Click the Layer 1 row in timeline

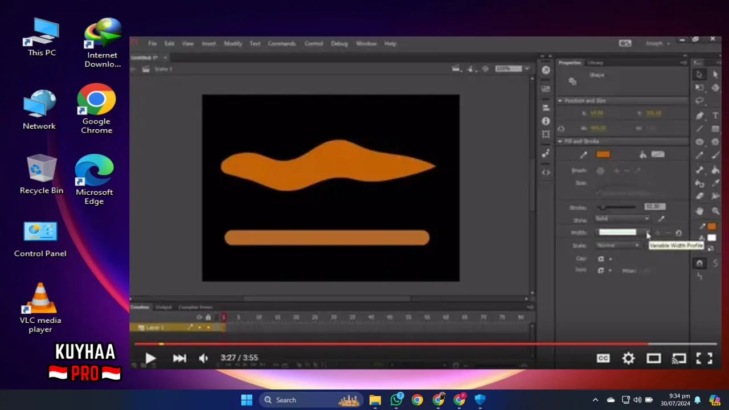pyautogui.click(x=178, y=327)
